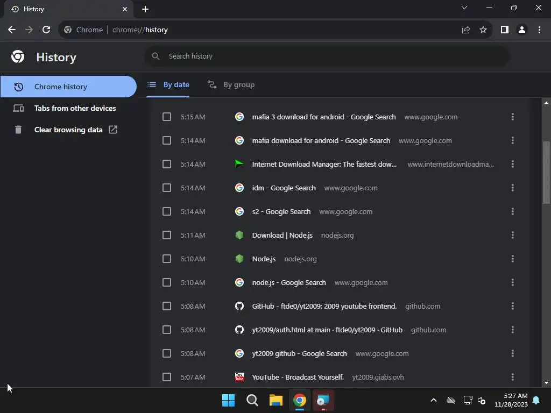Check the GitHub ftde0/yt2009 frontend entry
Image resolution: width=551 pixels, height=413 pixels.
click(167, 306)
